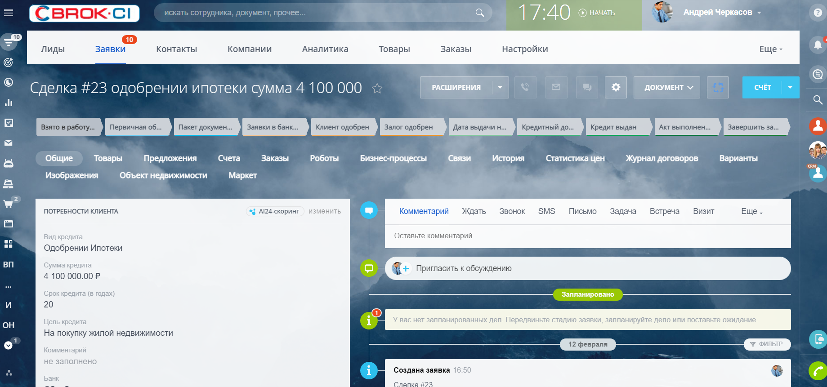Switch to the Счета tab

coord(229,158)
